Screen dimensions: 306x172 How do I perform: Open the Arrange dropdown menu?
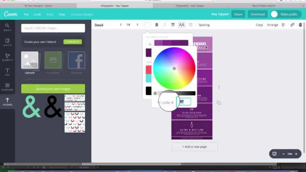pyautogui.click(x=272, y=25)
